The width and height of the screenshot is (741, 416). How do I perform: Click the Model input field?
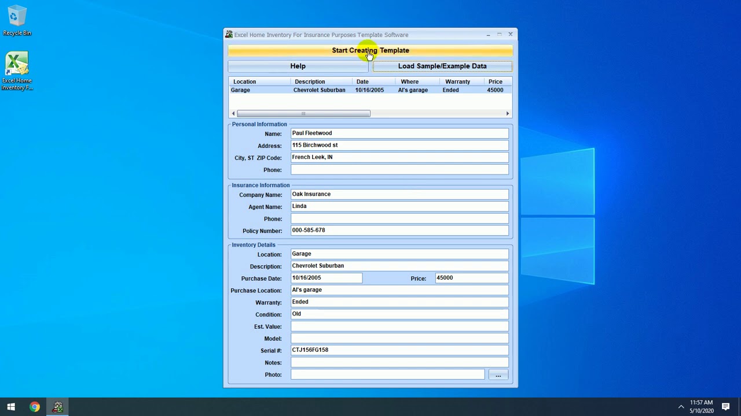point(399,339)
